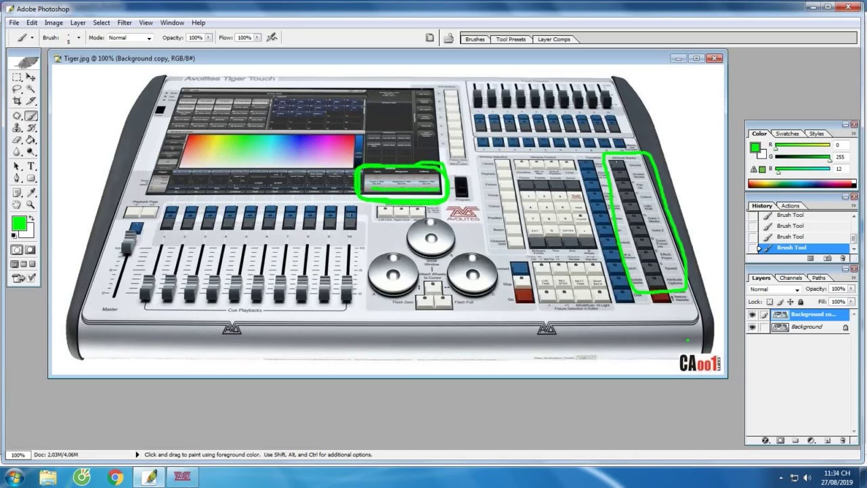Select the Eraser tool
The image size is (867, 488).
click(17, 140)
